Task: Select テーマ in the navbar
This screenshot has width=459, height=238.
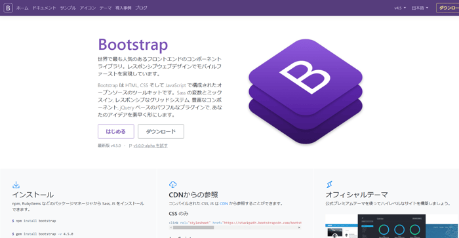Action: [x=106, y=8]
